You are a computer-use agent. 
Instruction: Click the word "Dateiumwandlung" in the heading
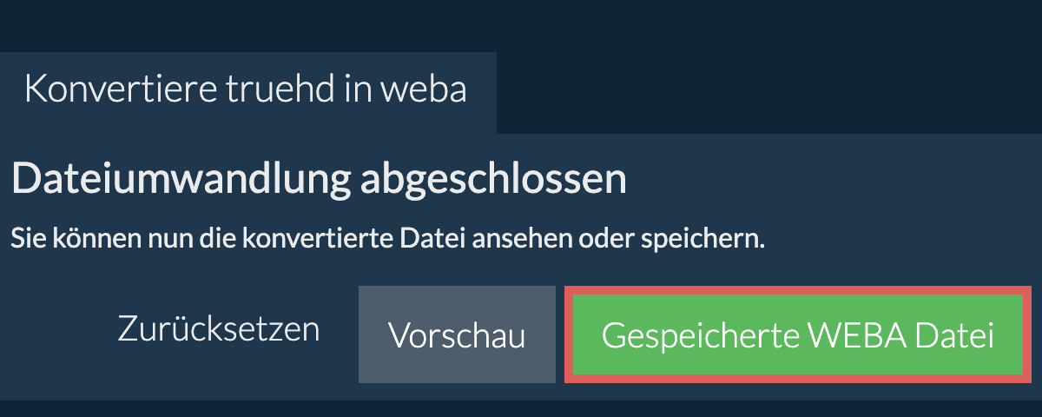(x=180, y=180)
